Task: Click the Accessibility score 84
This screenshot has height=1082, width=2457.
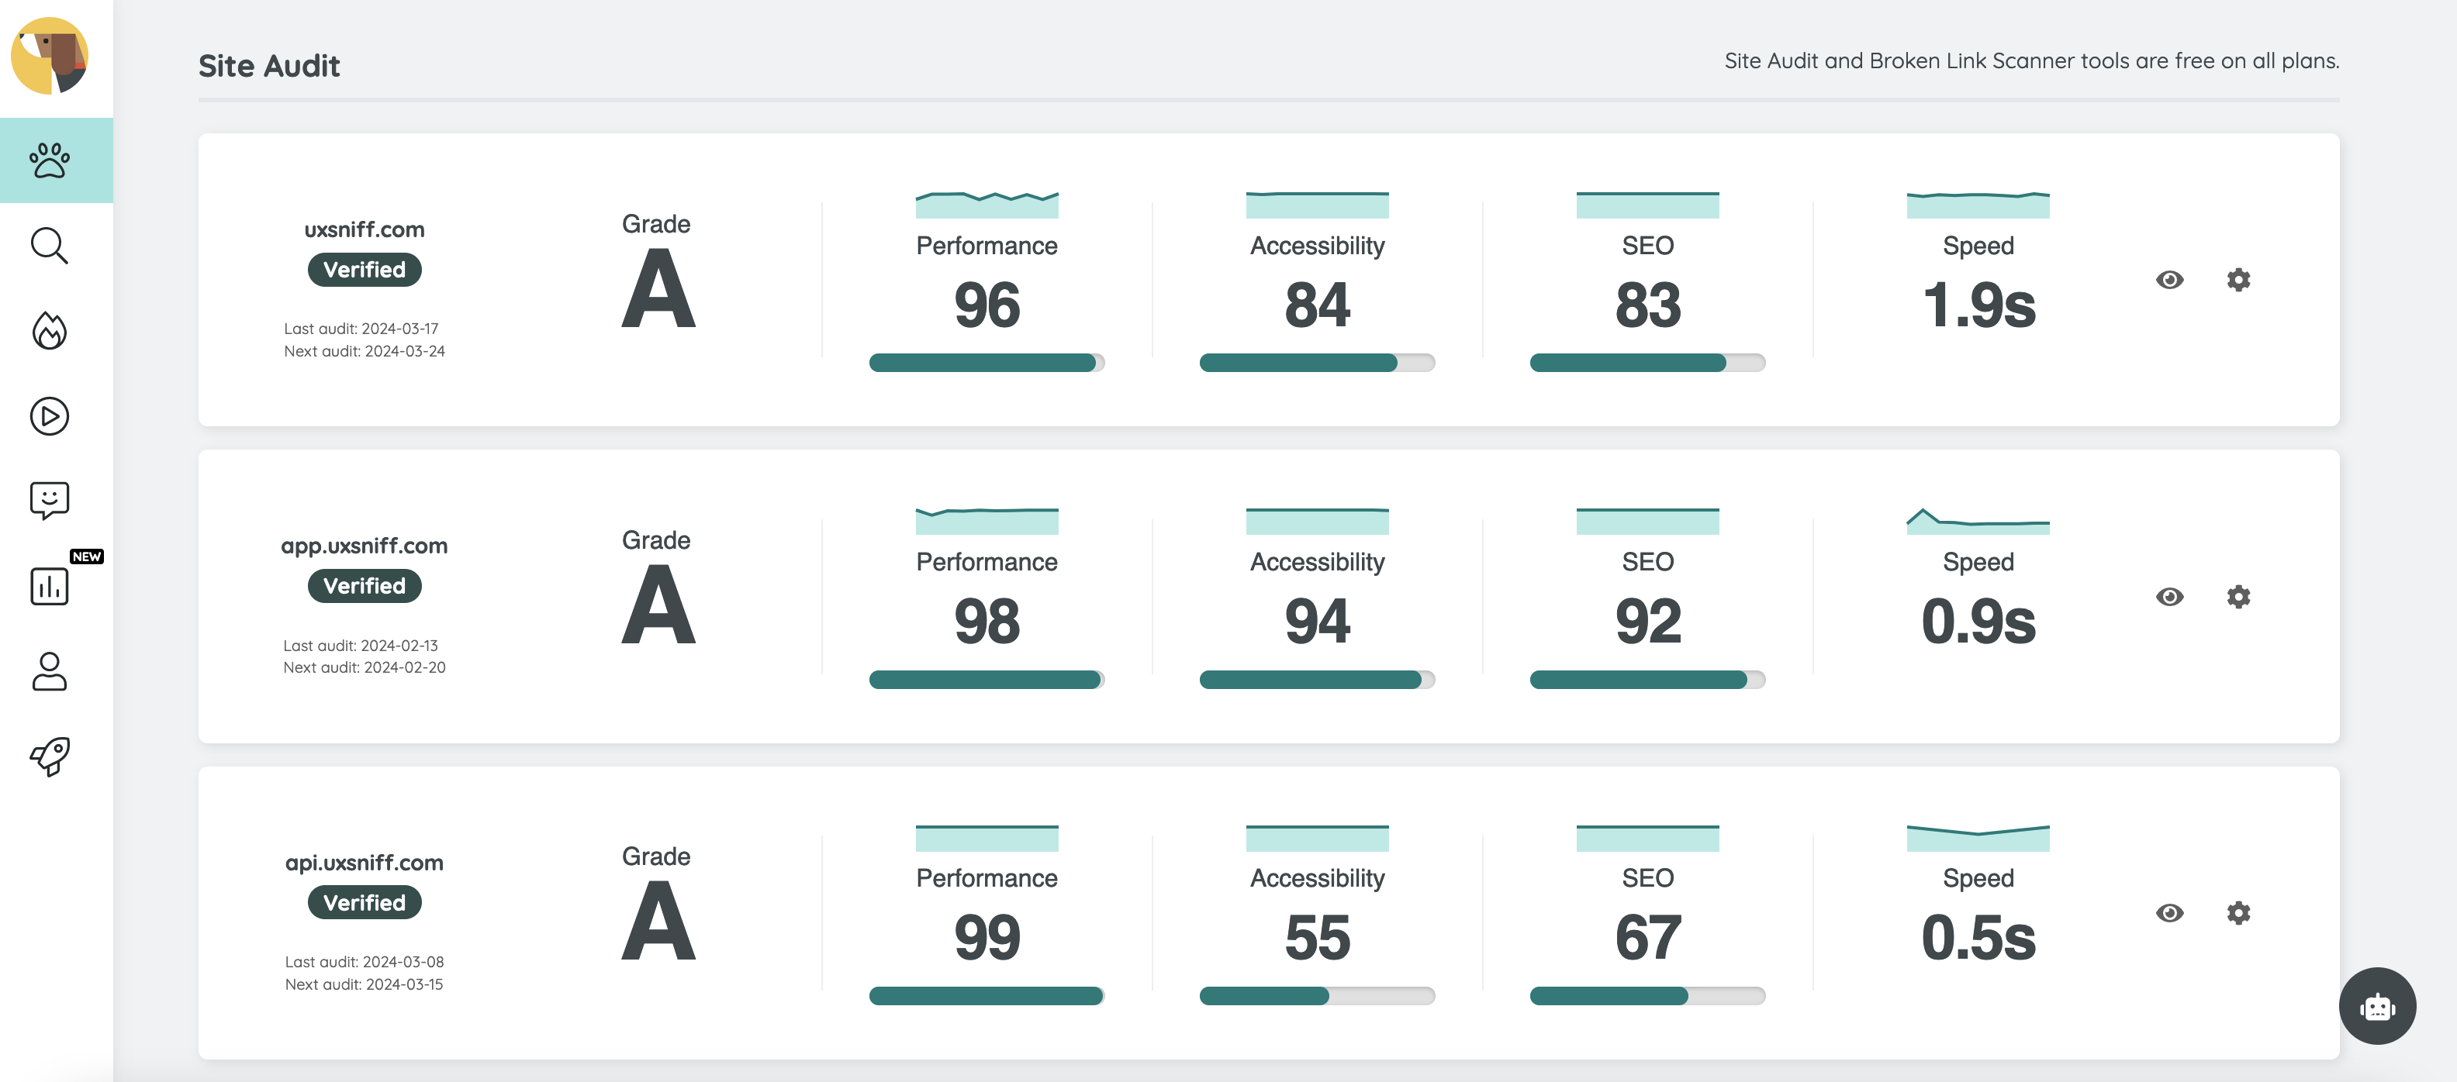Action: [x=1317, y=305]
